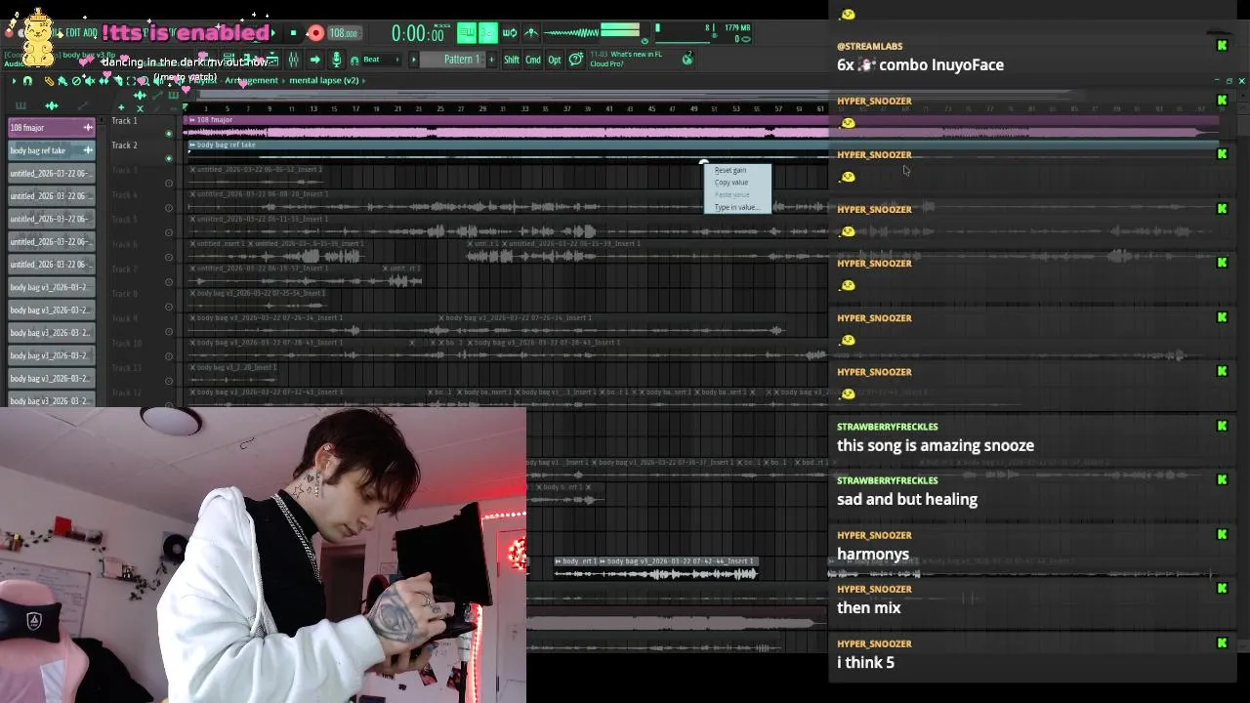Click the '6x combo InuyoFace' chat message
The image size is (1250, 703).
click(x=920, y=64)
